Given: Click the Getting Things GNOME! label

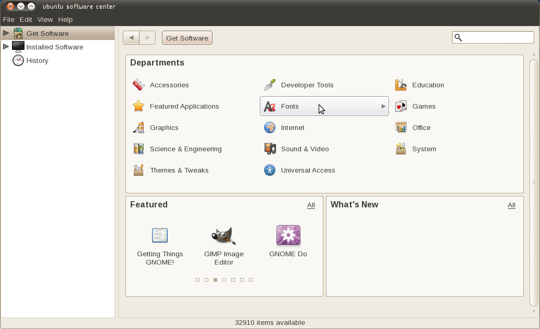Looking at the screenshot, I should tap(160, 258).
